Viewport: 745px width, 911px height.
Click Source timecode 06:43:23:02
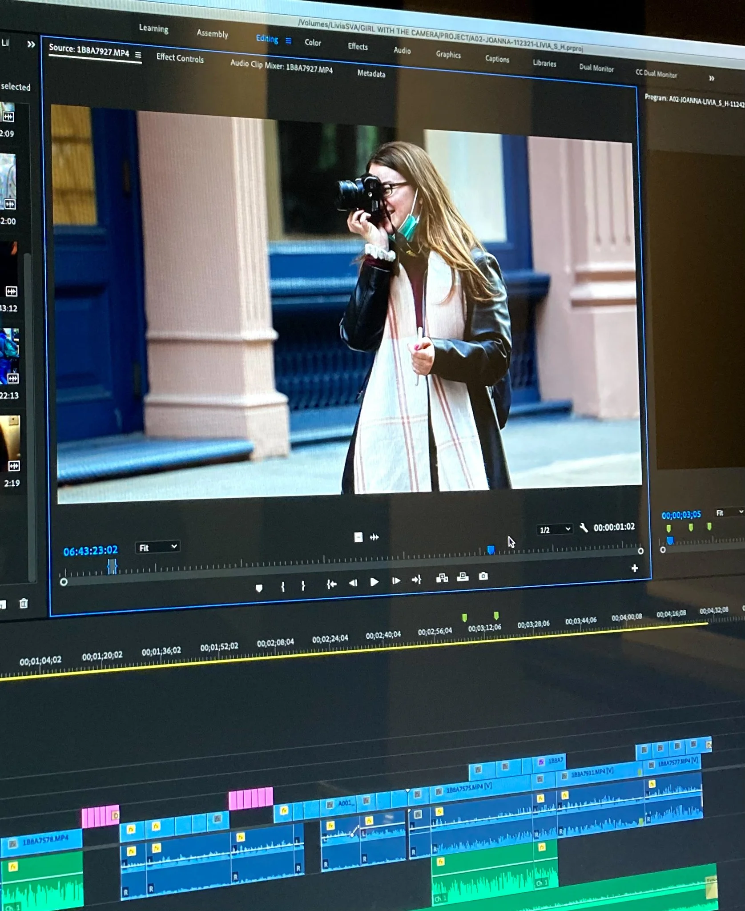click(90, 551)
